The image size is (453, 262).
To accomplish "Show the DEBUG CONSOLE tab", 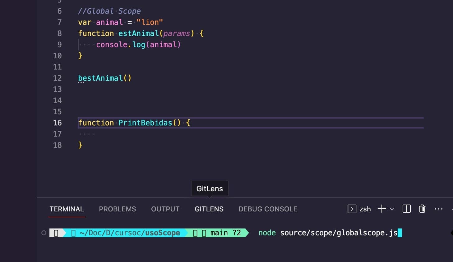I will click(x=268, y=209).
